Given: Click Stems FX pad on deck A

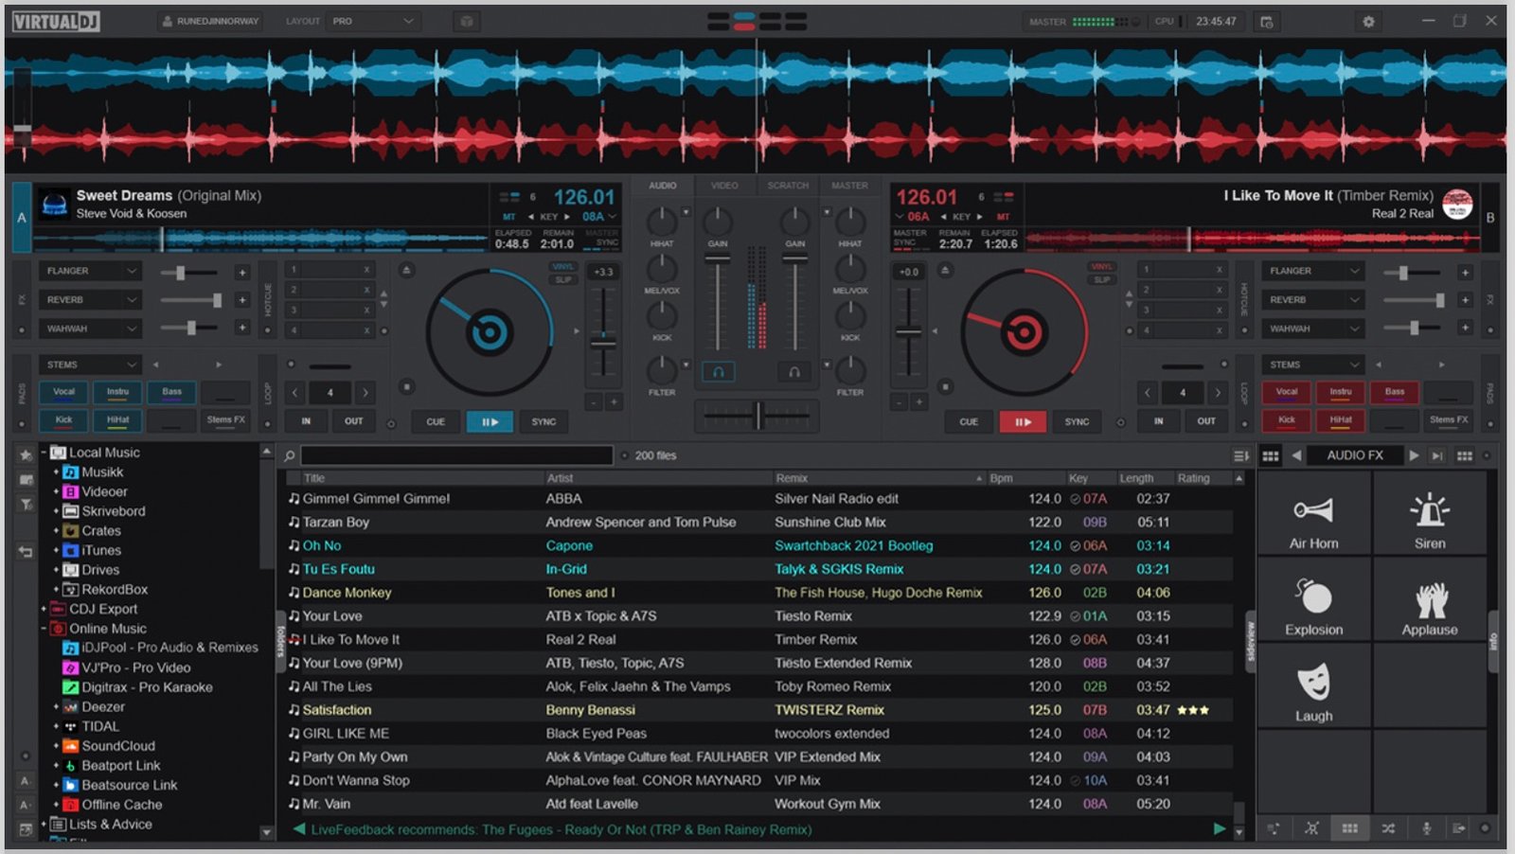Looking at the screenshot, I should click(x=225, y=419).
